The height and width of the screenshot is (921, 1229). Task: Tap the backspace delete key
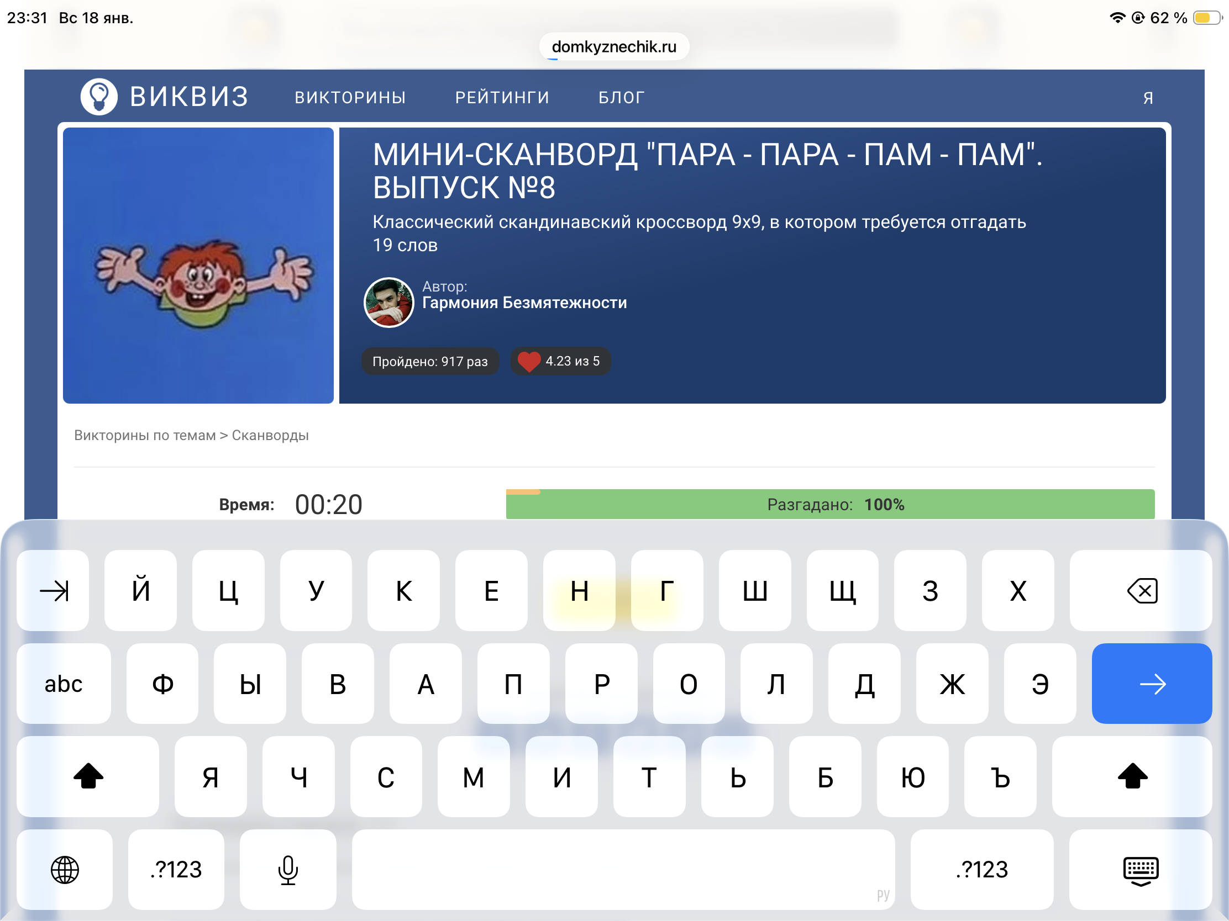(x=1141, y=591)
